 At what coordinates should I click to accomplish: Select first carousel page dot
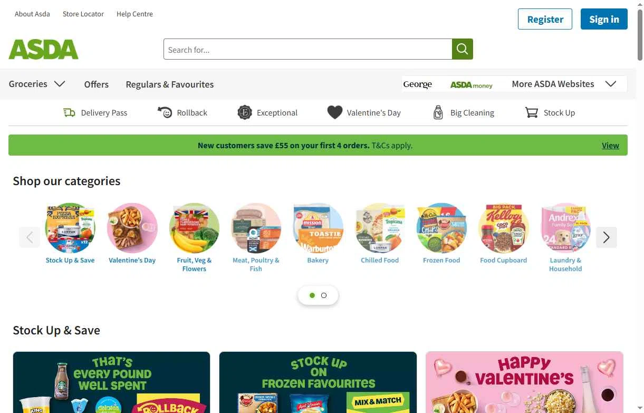coord(312,295)
